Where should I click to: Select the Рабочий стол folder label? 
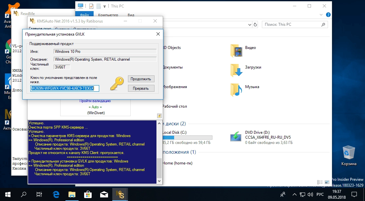174,106
